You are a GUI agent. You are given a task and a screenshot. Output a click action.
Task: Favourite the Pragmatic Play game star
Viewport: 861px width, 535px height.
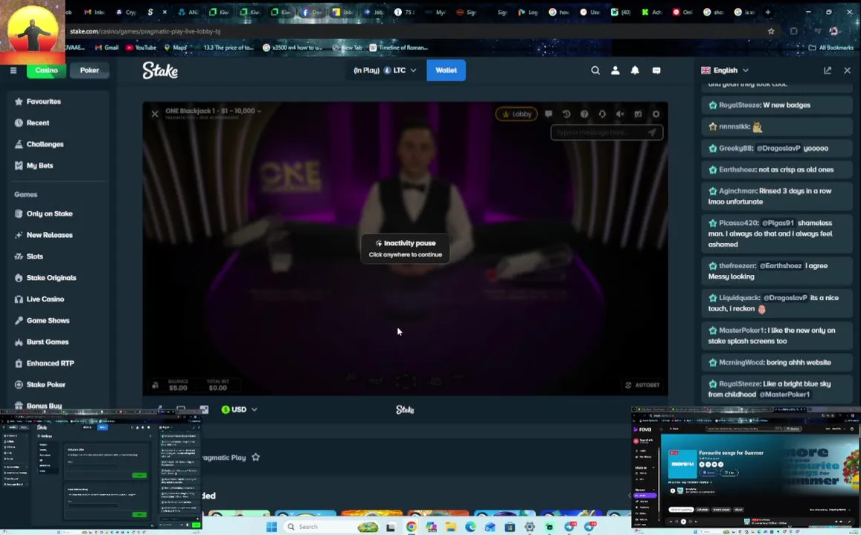[255, 457]
